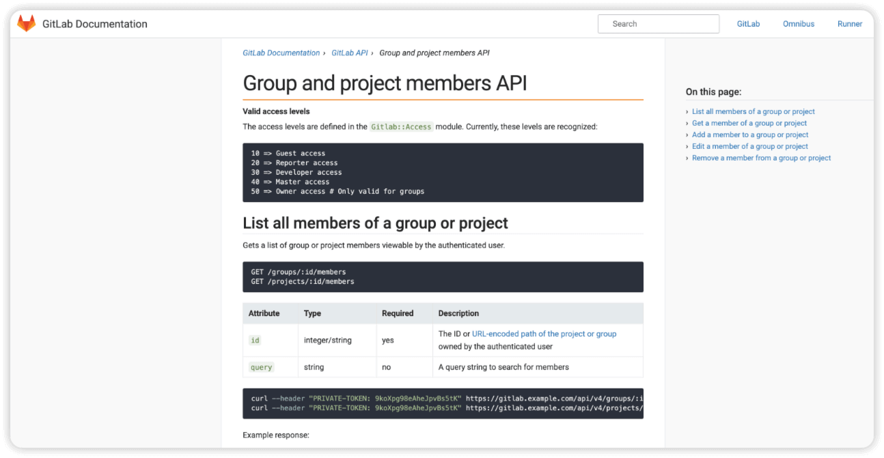
Task: Click the 'List all members of a group or project' heading
Action: (376, 223)
